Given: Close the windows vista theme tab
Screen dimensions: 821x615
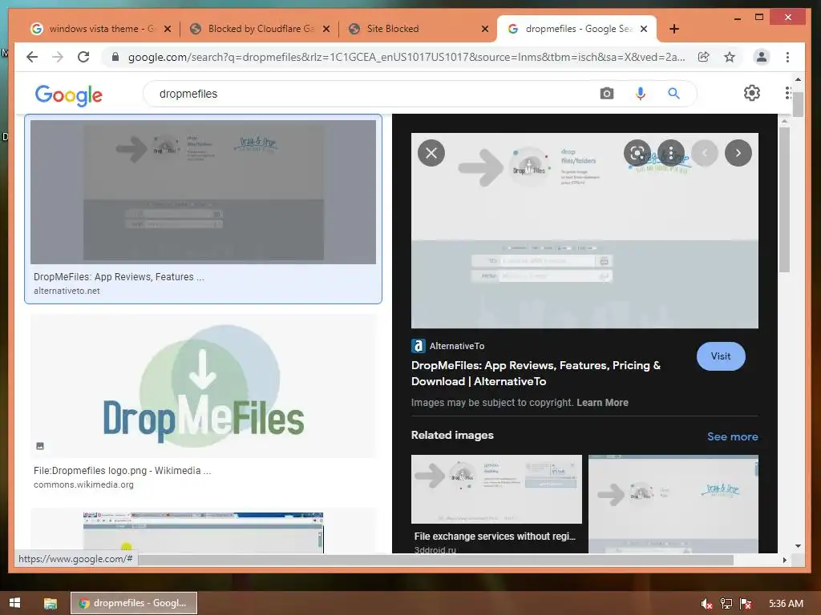Looking at the screenshot, I should tap(168, 29).
